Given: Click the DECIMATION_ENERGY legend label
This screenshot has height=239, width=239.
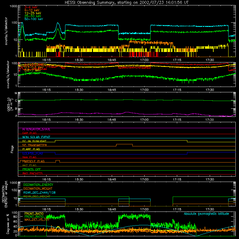Looking at the screenshot, I should (x=38, y=185).
